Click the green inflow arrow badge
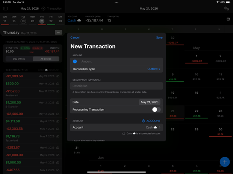233x174 pixels. (x=25, y=48)
